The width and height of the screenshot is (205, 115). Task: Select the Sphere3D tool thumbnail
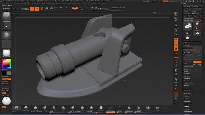197,24
